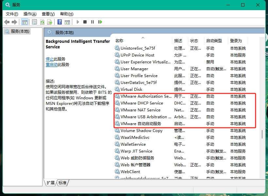Click 本地服务 login of UPnP Device Host
Viewport: 268px width, 196px height.
coord(238,55)
